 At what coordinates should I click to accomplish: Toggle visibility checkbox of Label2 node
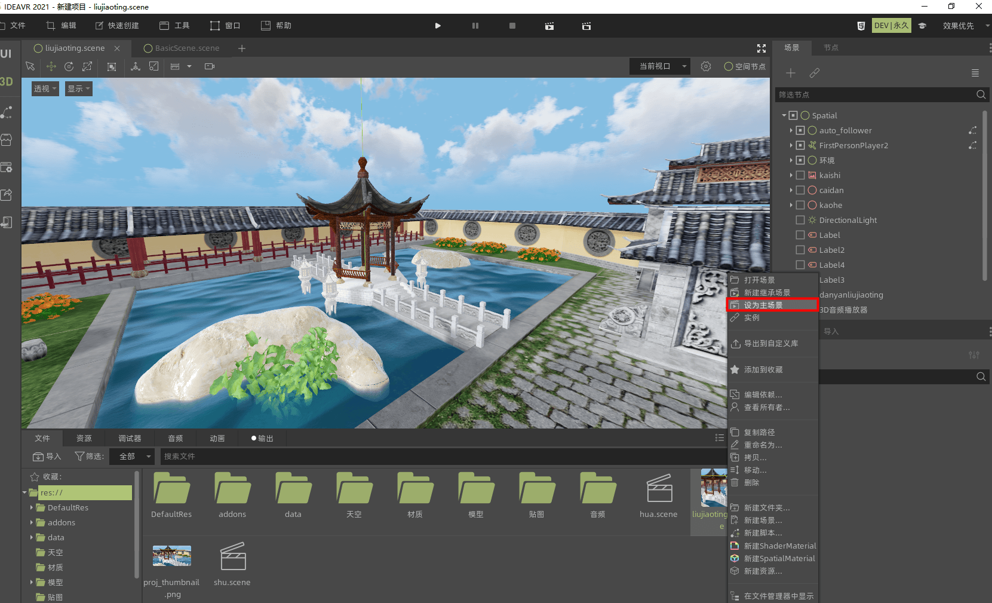800,250
